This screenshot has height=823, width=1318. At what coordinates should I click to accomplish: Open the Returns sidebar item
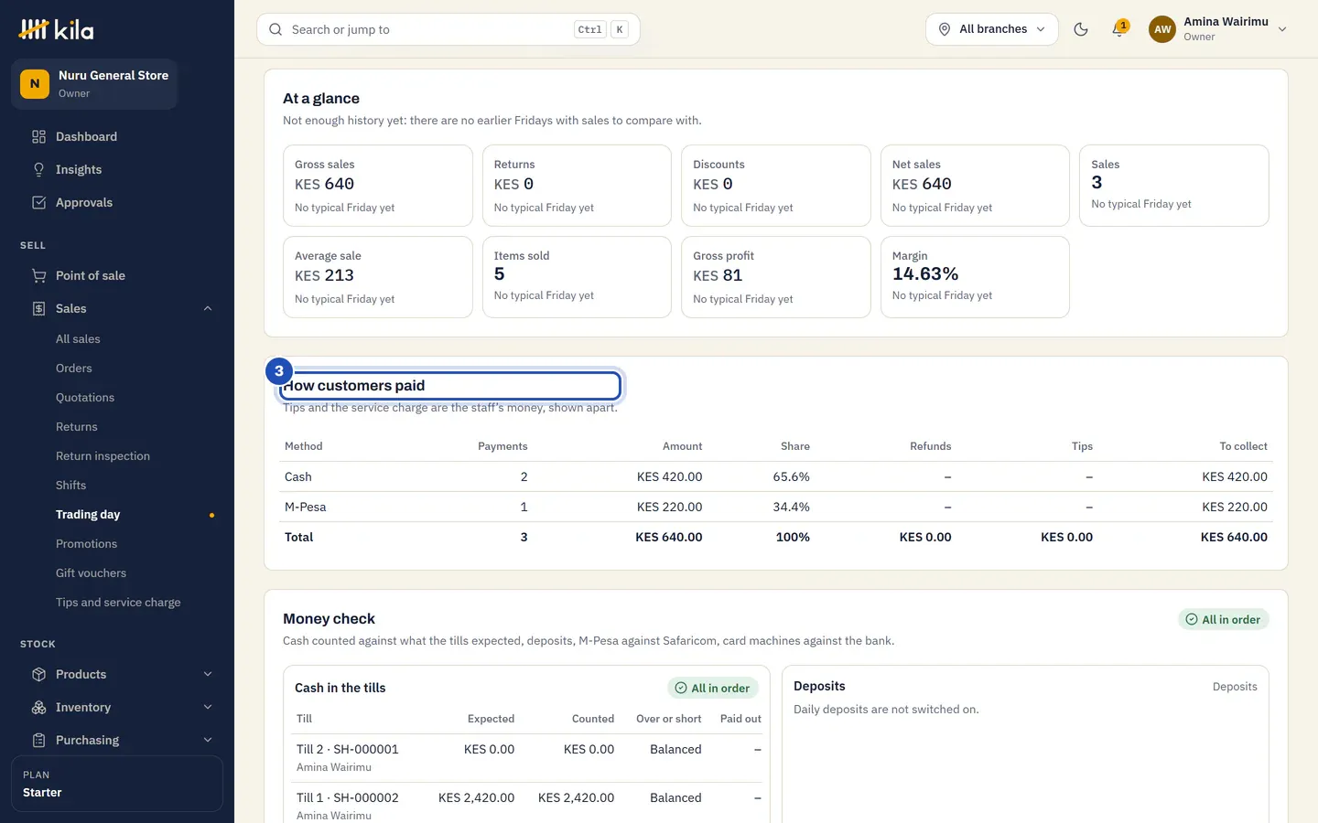pyautogui.click(x=76, y=427)
